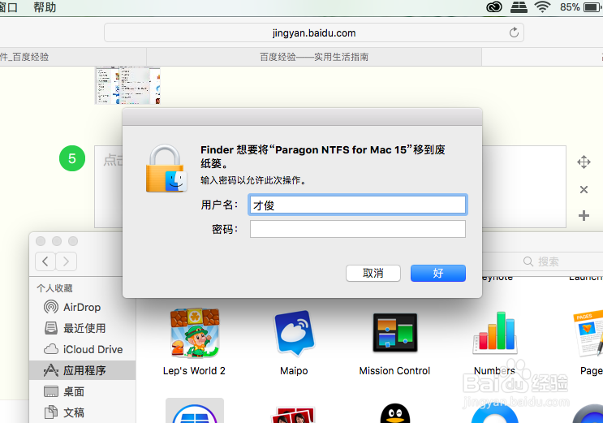Viewport: 603px width, 423px height.
Task: Select the Mission Control app icon
Action: 395,333
